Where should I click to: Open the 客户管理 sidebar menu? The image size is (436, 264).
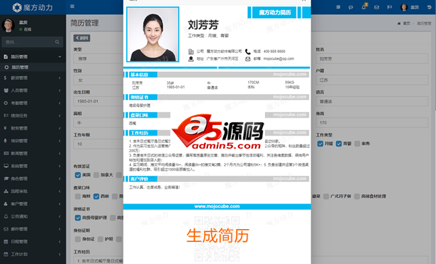[33, 204]
